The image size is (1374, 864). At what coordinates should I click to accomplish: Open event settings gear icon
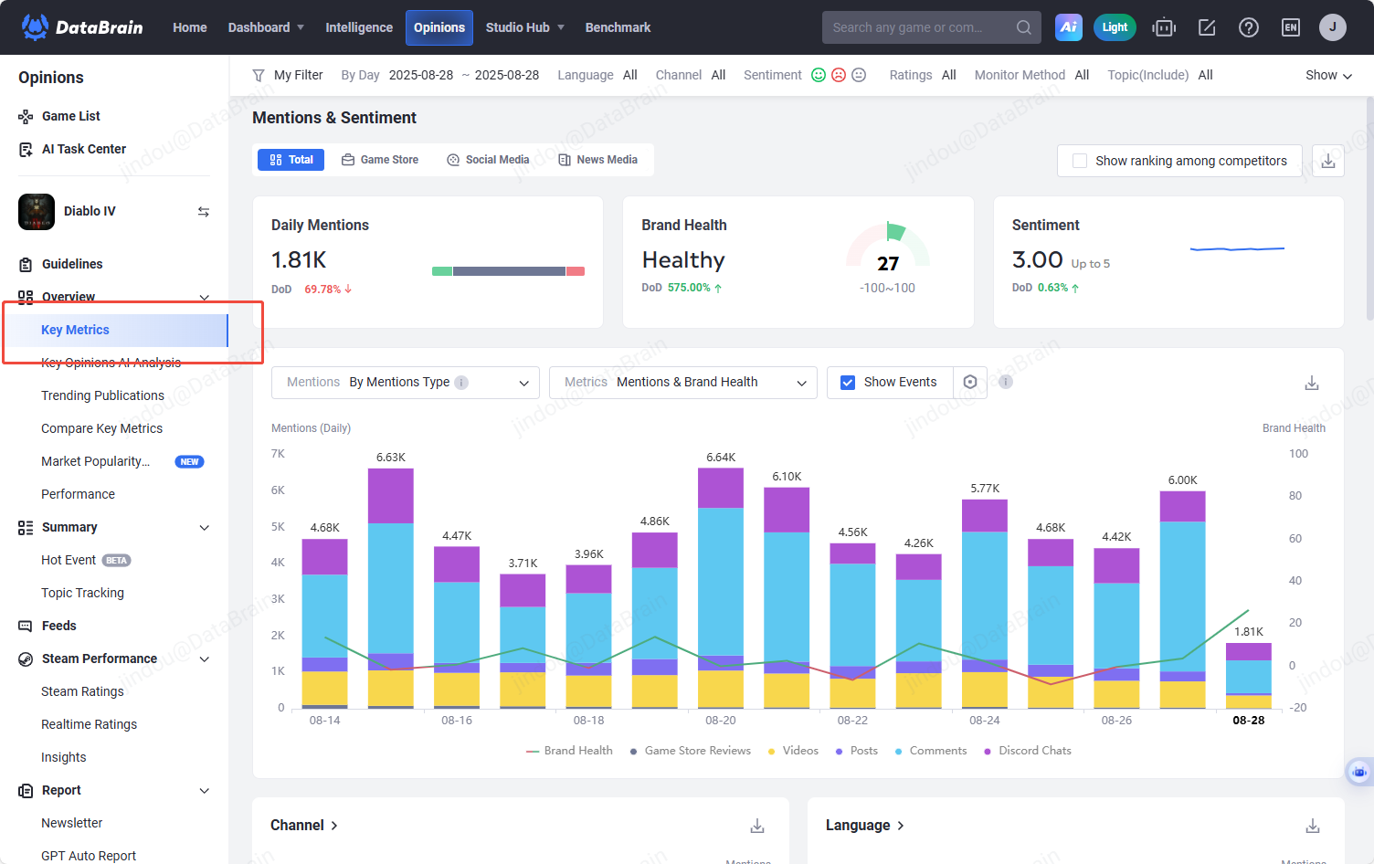coord(970,382)
